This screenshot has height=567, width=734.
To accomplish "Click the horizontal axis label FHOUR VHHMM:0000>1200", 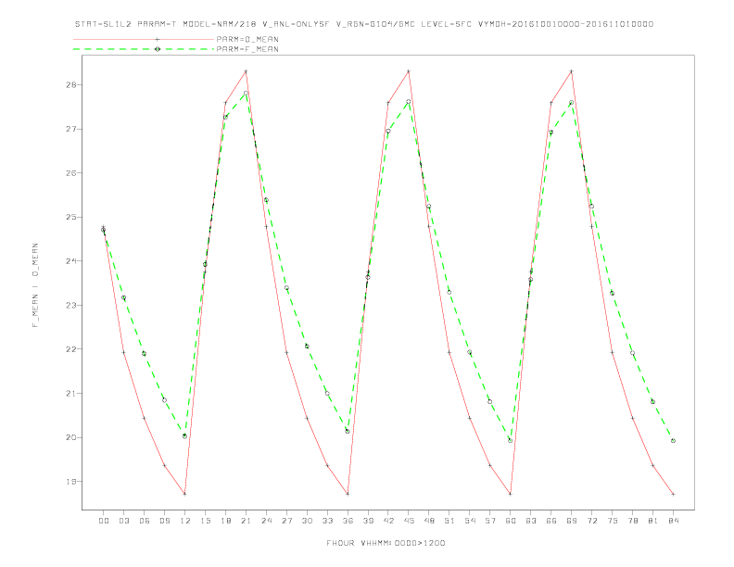I will [386, 543].
